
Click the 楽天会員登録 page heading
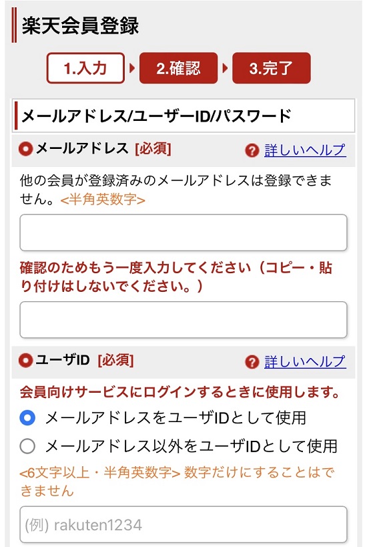81,26
